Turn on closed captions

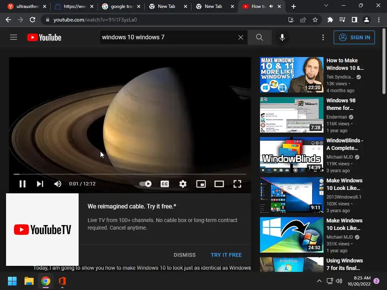pos(165,184)
